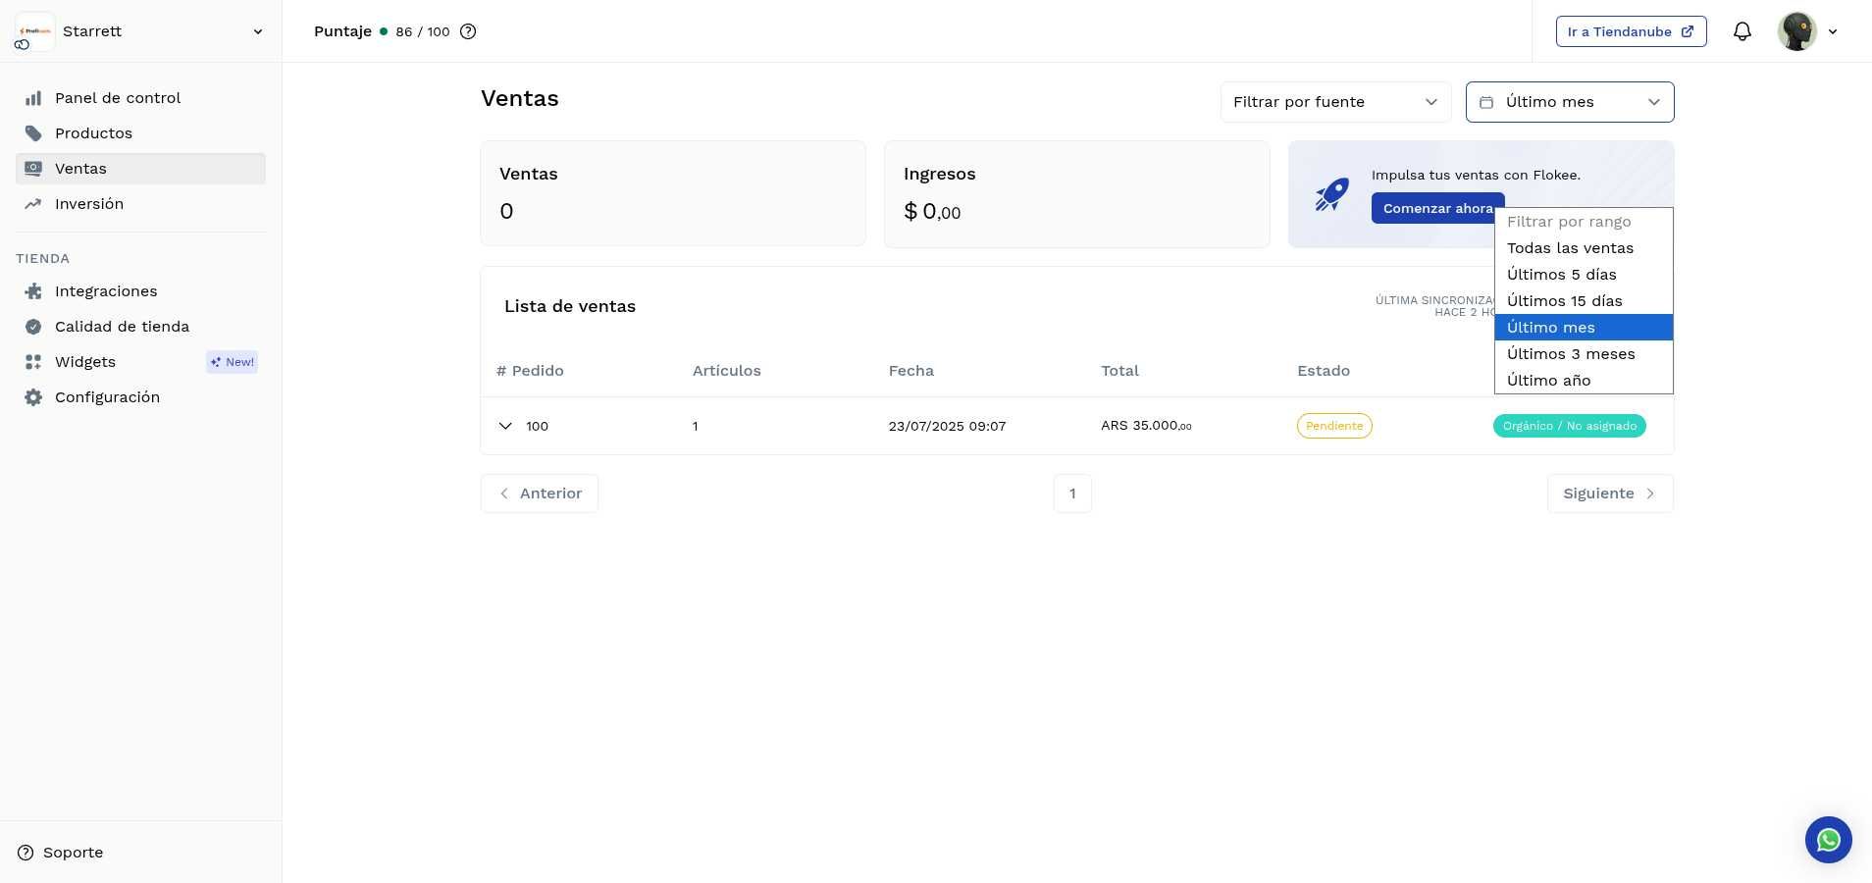Click Ir a Tiendanube button

click(x=1630, y=31)
